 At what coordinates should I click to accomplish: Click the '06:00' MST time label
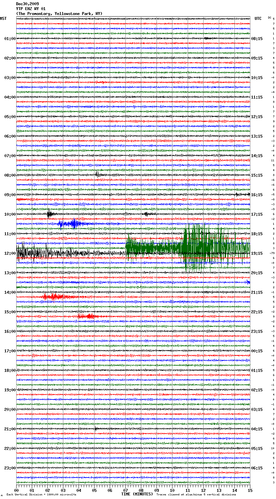(x=10, y=136)
